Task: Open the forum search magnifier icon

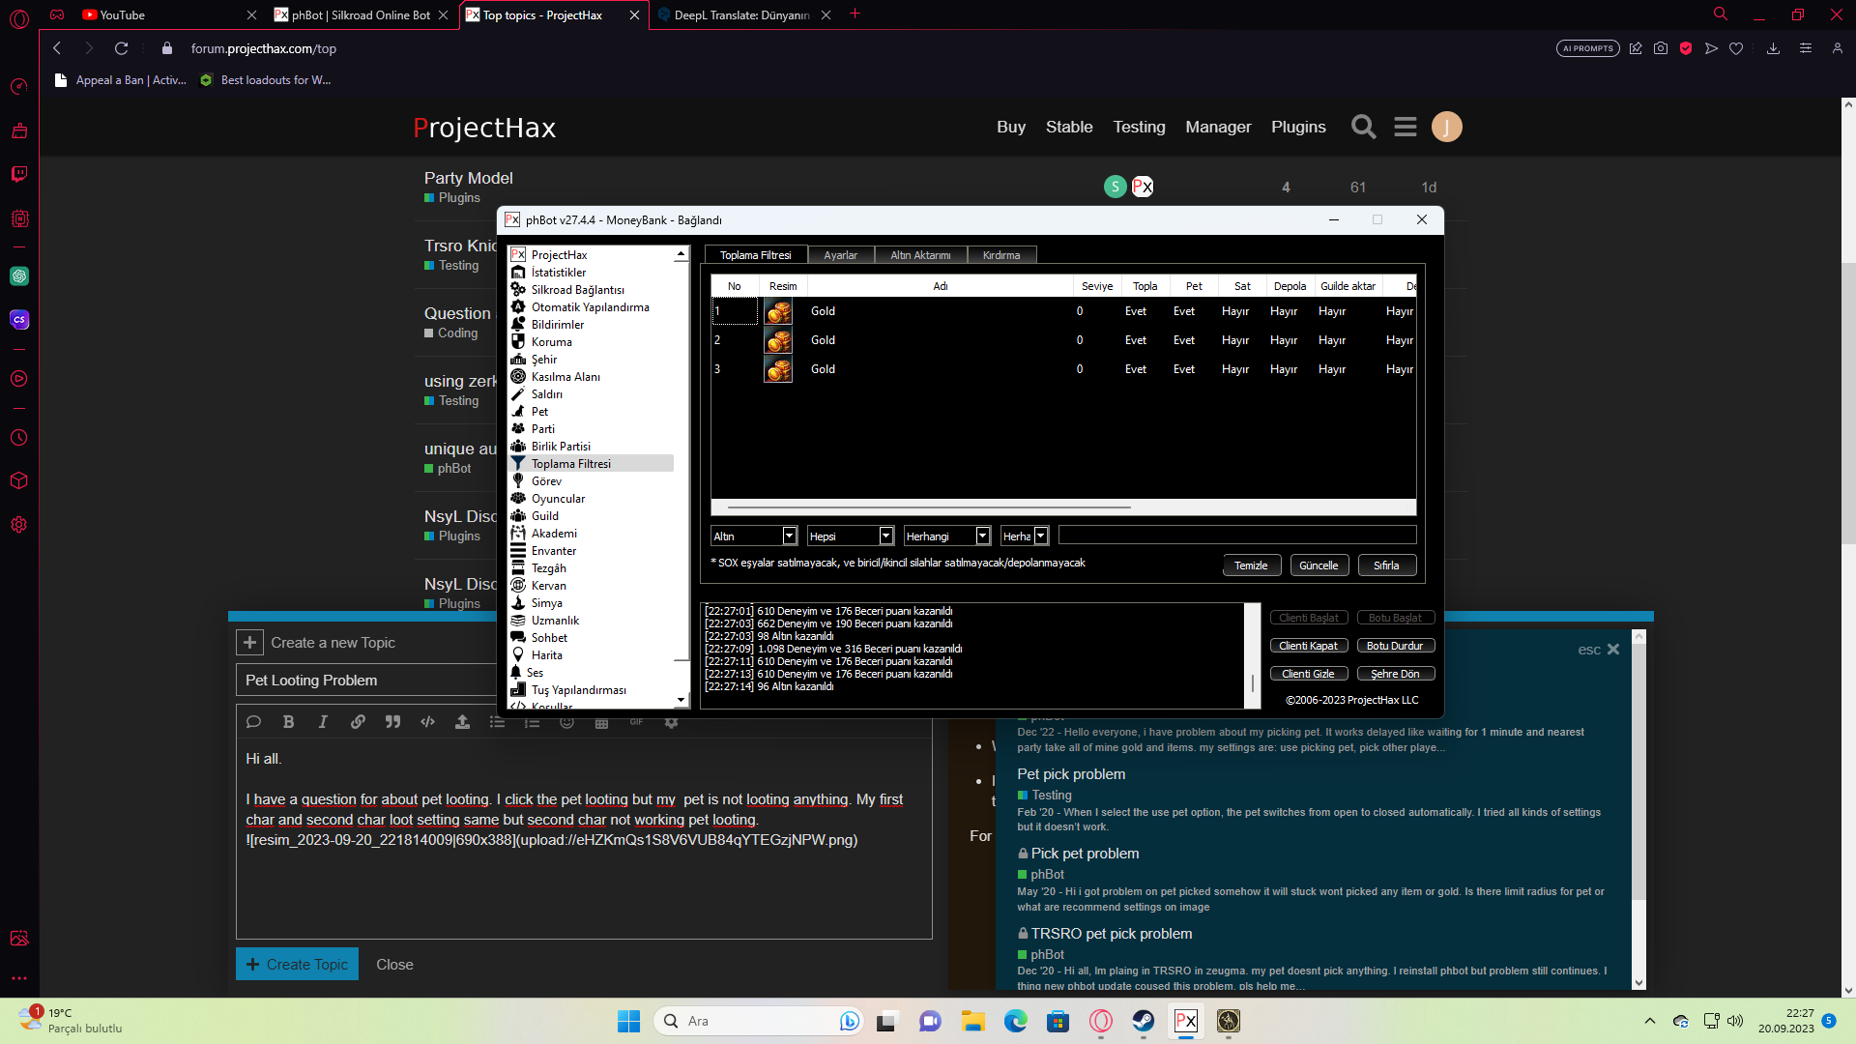Action: [x=1363, y=127]
